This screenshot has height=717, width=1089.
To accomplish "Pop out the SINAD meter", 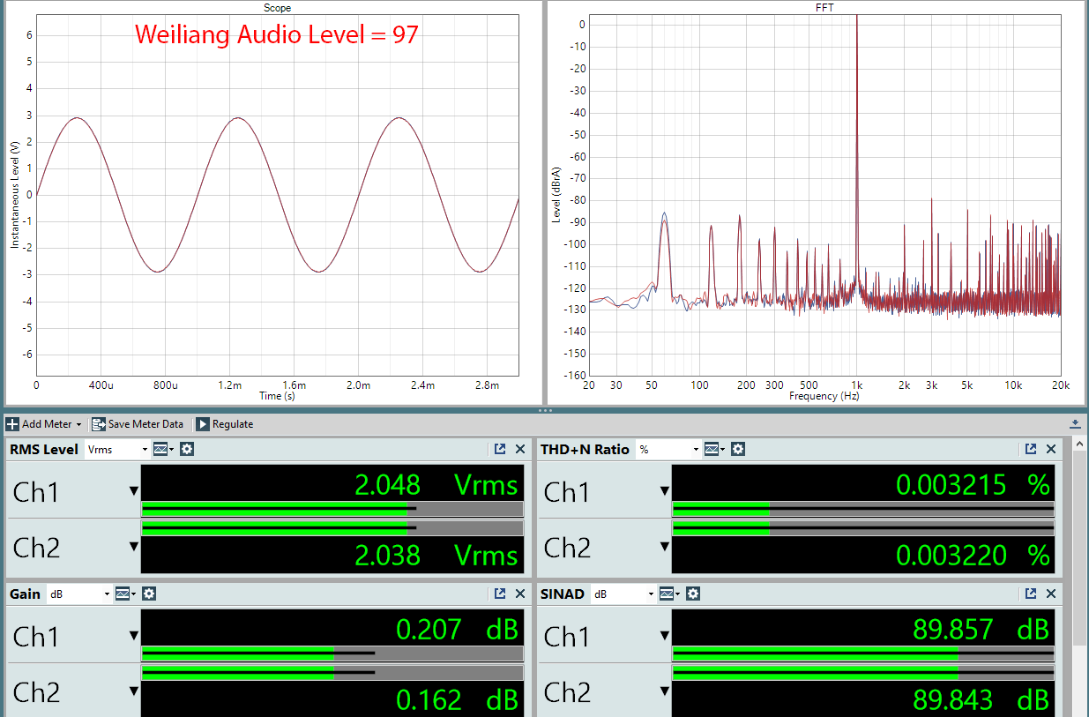I will (1031, 594).
